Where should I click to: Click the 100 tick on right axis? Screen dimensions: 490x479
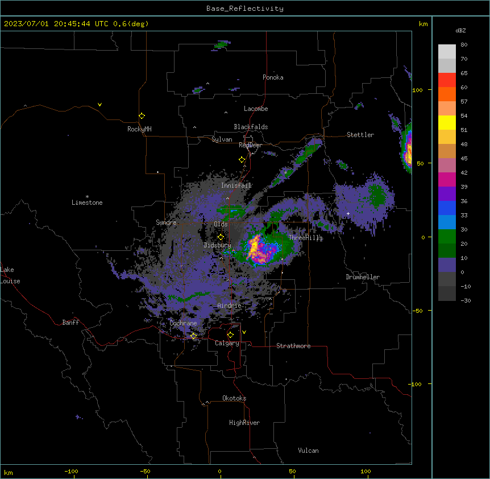click(x=417, y=90)
